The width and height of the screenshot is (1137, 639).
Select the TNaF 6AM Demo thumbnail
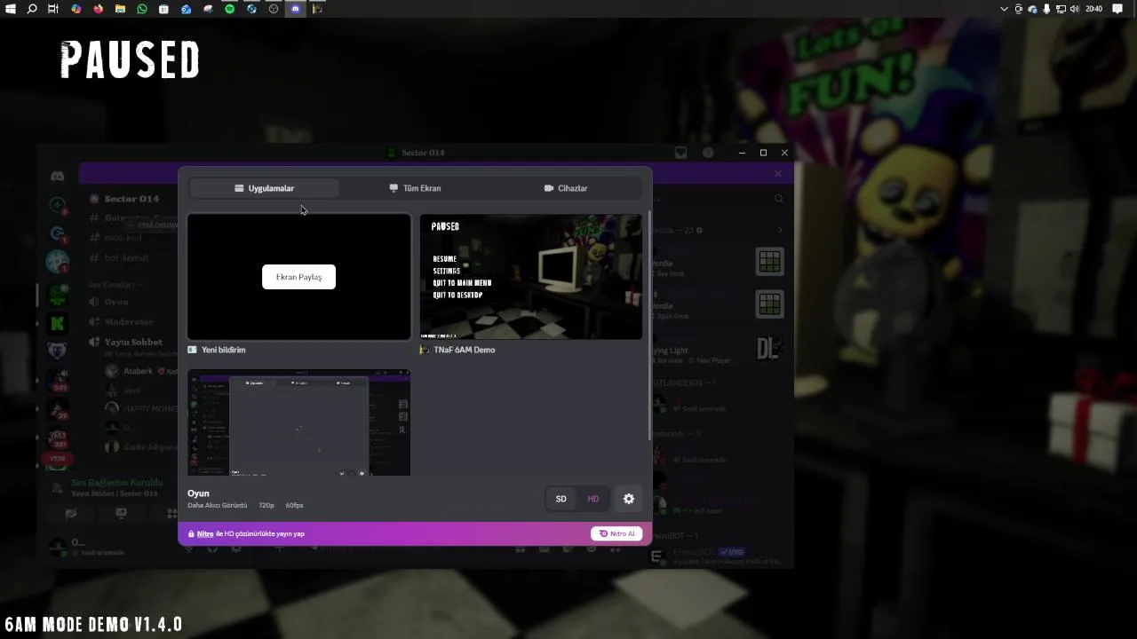click(x=531, y=277)
